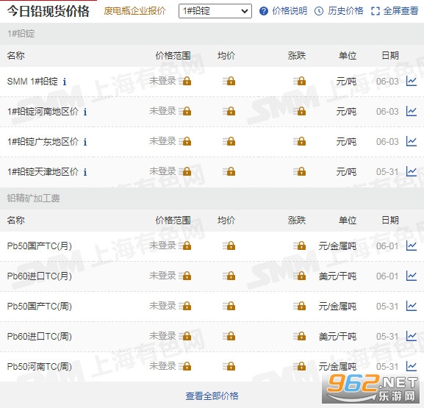Click unit 元/金属吨 in Pb50国产TC(周) row
Image resolution: width=424 pixels, height=408 pixels.
pyautogui.click(x=337, y=307)
